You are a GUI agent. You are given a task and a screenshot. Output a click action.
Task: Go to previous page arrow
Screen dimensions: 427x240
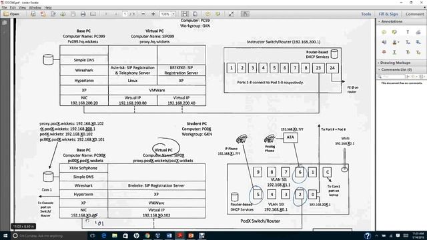coord(106,14)
